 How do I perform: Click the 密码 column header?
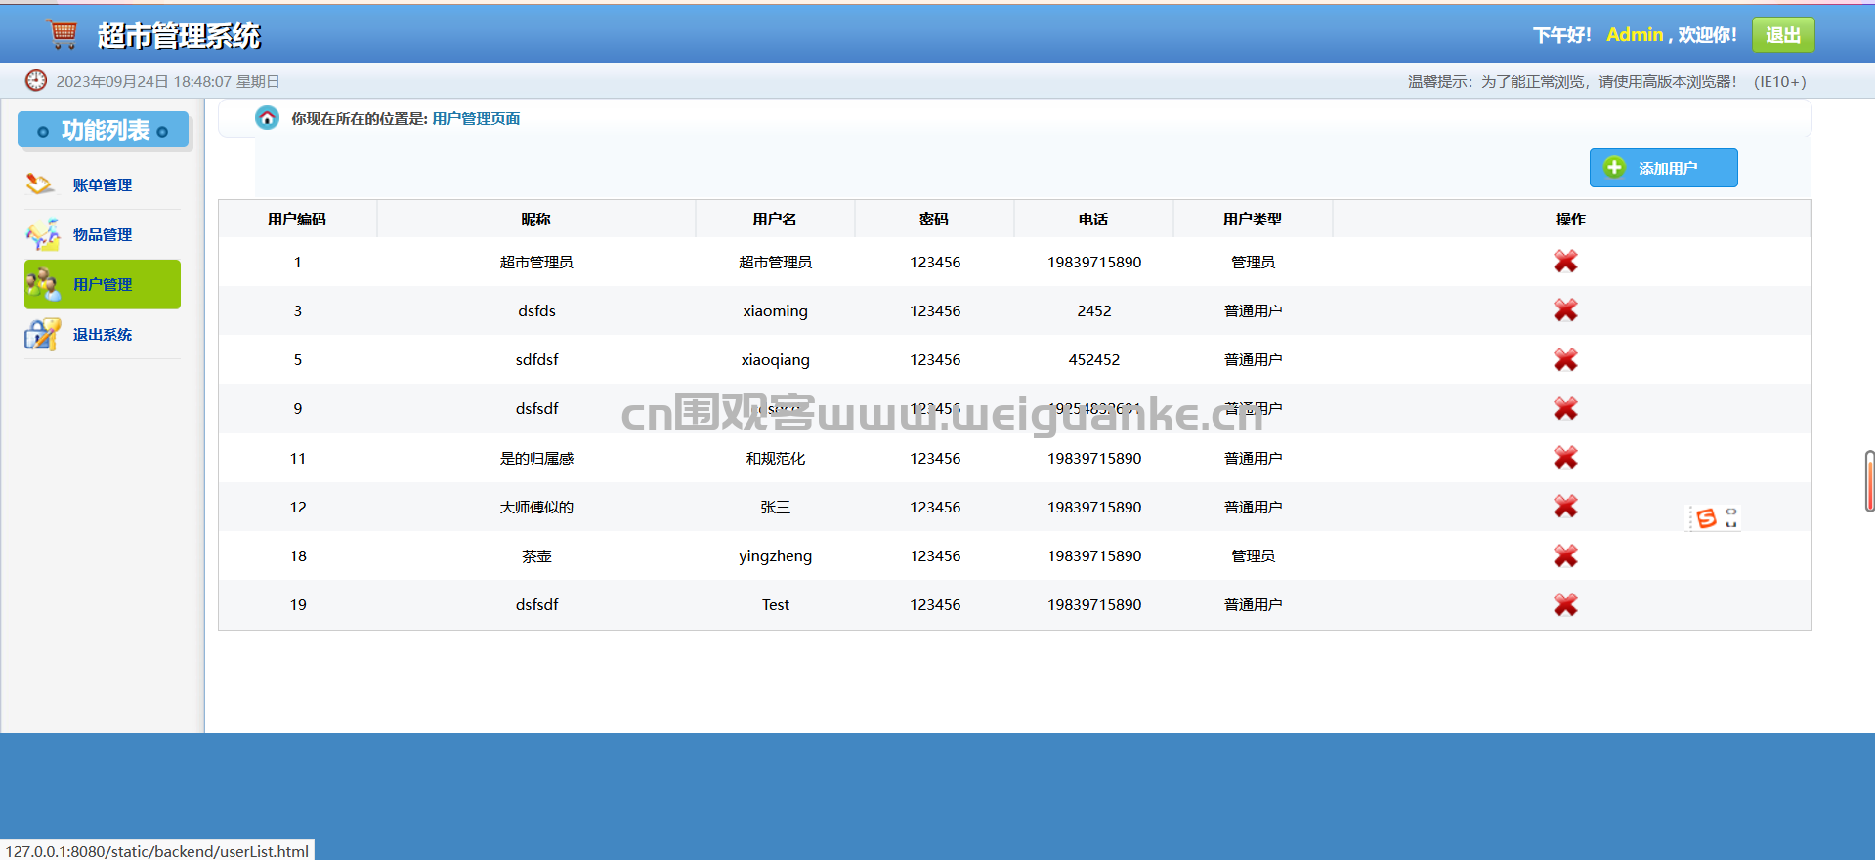(934, 219)
